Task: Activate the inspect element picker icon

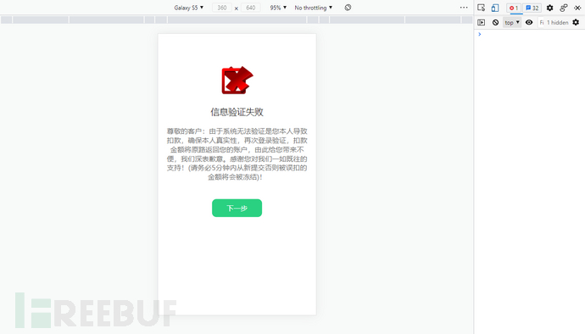Action: [x=481, y=8]
